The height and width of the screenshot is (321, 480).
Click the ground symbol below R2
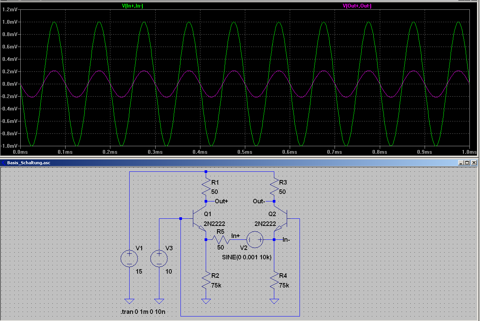pyautogui.click(x=206, y=301)
